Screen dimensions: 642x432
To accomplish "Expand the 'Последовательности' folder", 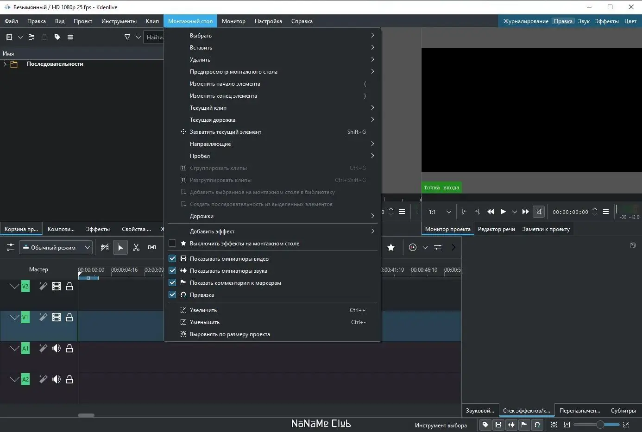I will coord(5,64).
